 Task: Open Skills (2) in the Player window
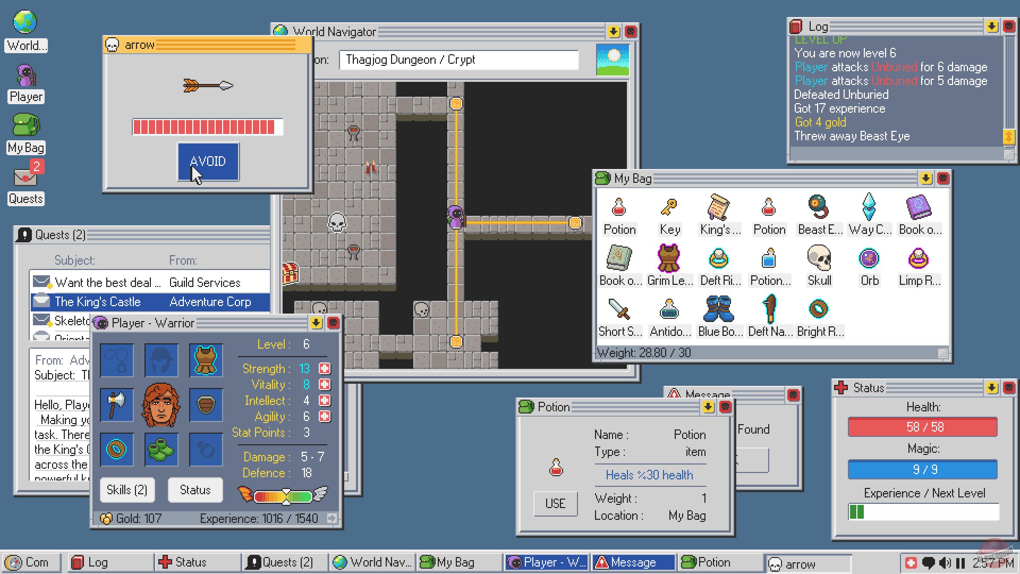[x=127, y=489]
